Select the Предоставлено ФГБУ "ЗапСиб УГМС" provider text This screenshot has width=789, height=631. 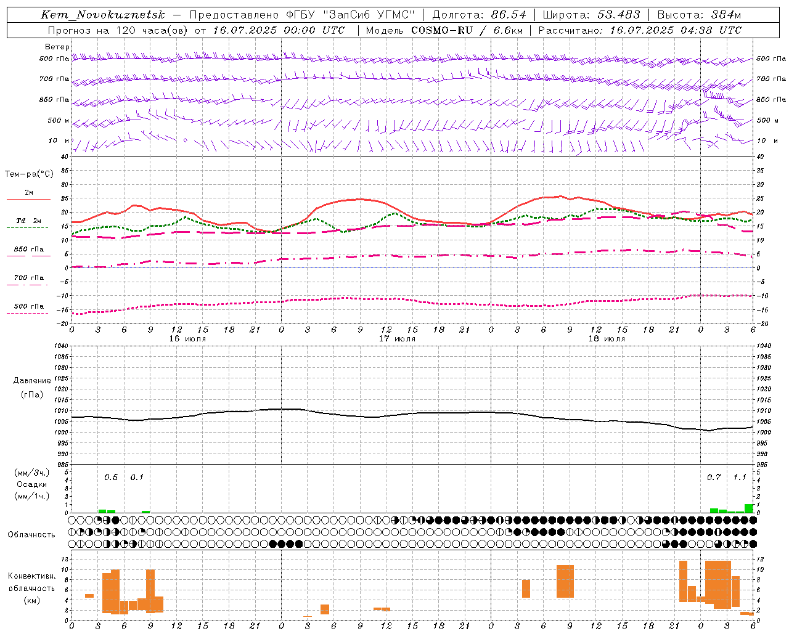pyautogui.click(x=302, y=15)
